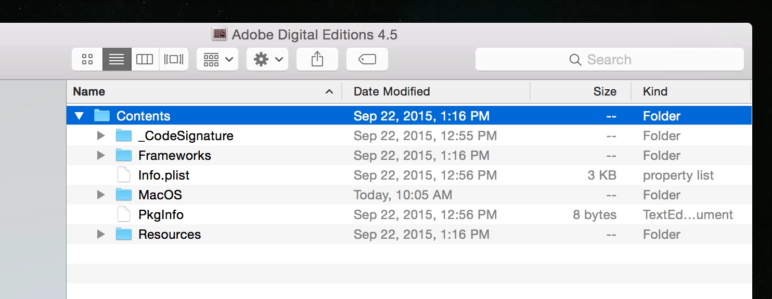This screenshot has height=299, width=772.
Task: Switch to Cover Flow view
Action: tap(173, 59)
